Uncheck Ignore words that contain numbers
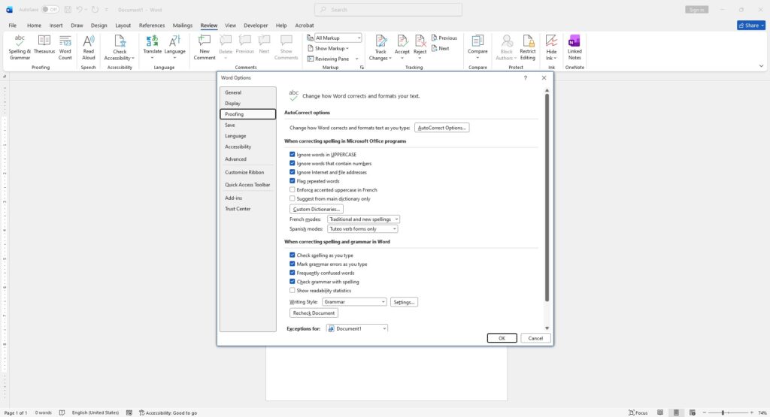The width and height of the screenshot is (770, 417). point(293,163)
